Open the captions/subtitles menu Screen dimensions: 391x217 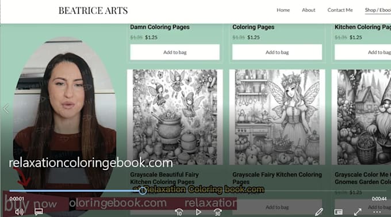39,212
